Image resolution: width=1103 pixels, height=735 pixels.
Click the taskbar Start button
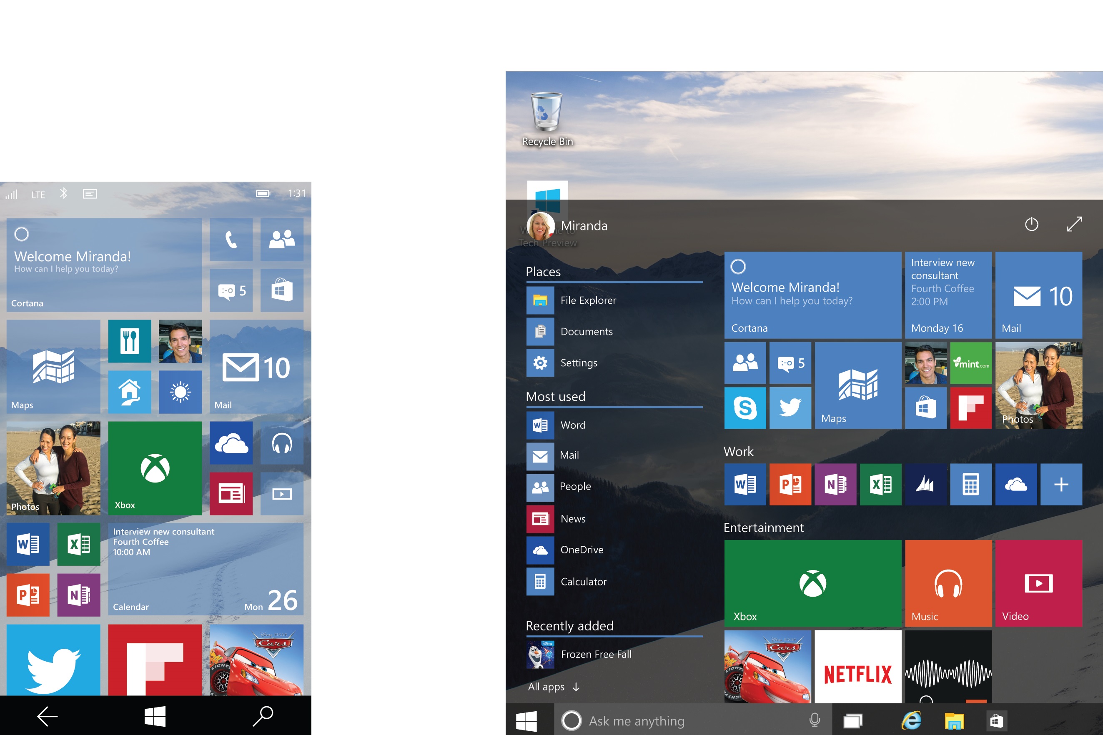click(x=526, y=720)
